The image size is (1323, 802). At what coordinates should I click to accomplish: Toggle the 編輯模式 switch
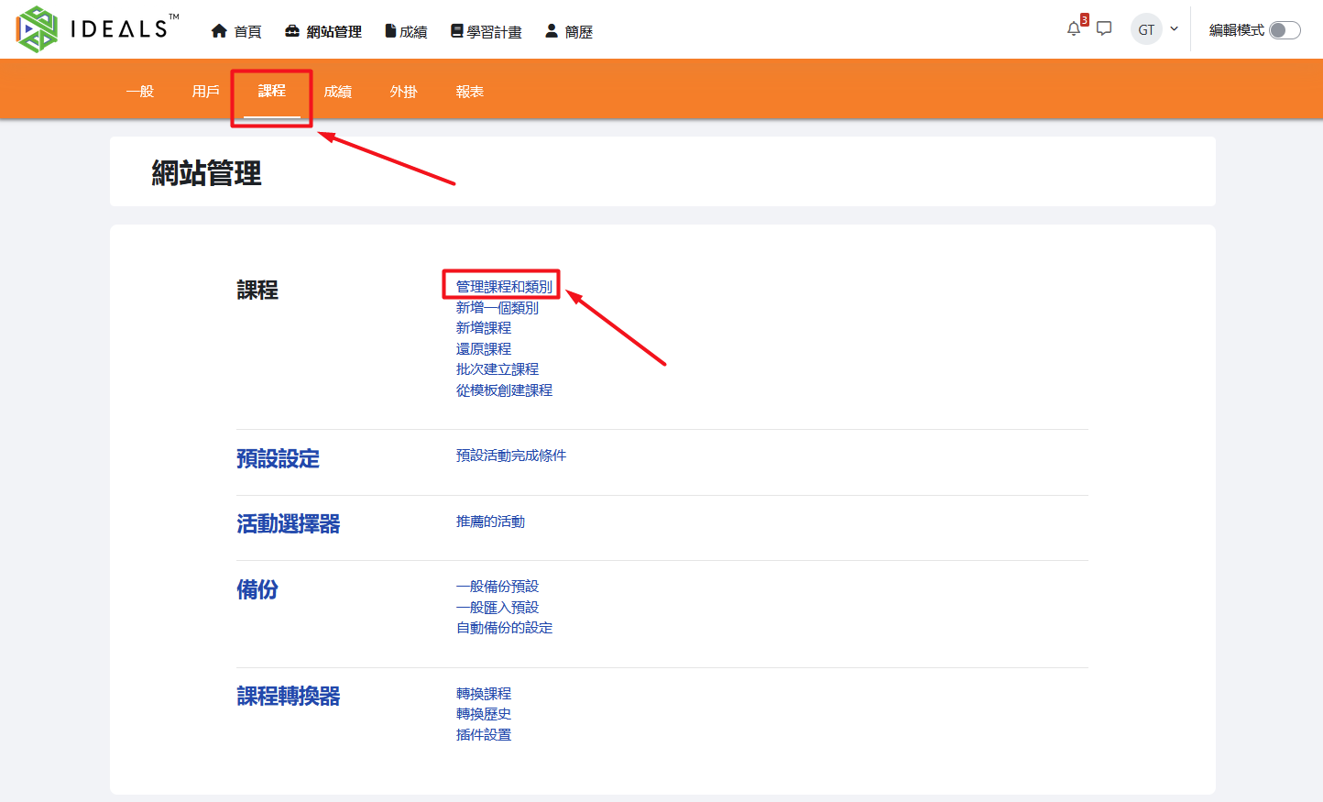1284,30
